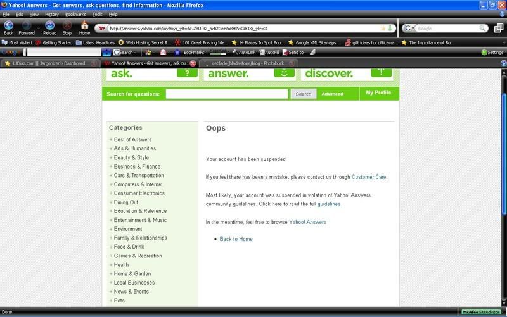Click the yellow star icon after Search button
507x317 pixels.
(148, 52)
